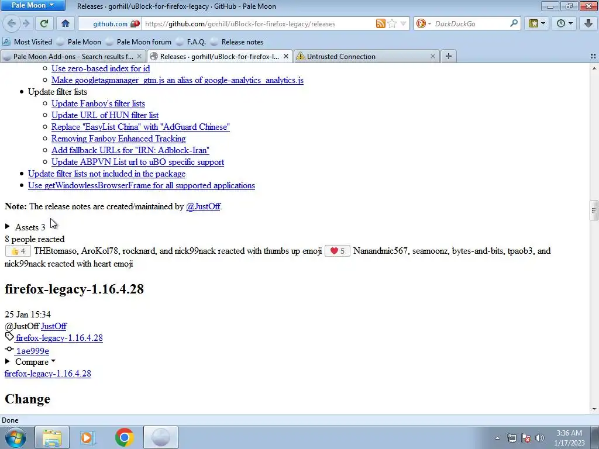Image resolution: width=599 pixels, height=449 pixels.
Task: Close the Pale Moon Add-ons tab
Action: pos(139,56)
